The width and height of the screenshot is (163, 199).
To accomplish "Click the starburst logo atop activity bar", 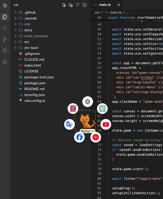I will (5, 5).
